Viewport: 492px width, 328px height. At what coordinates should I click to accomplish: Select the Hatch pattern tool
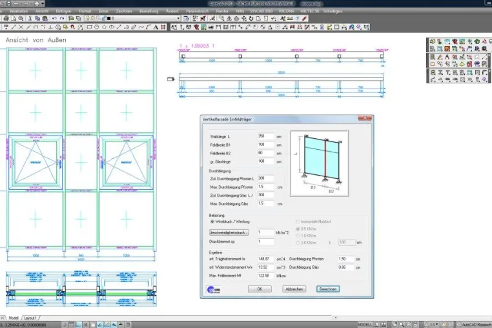[163, 27]
